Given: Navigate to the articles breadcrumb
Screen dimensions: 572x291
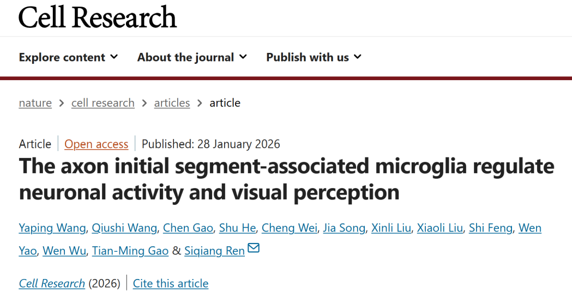Looking at the screenshot, I should pyautogui.click(x=172, y=103).
